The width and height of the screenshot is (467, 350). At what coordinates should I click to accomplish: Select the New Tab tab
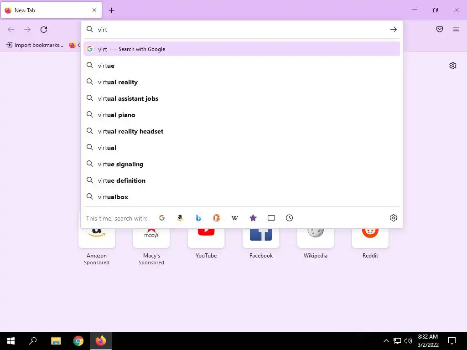pyautogui.click(x=51, y=10)
